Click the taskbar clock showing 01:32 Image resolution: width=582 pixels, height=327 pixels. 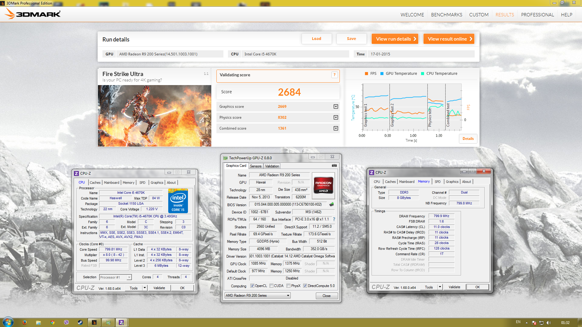click(565, 323)
